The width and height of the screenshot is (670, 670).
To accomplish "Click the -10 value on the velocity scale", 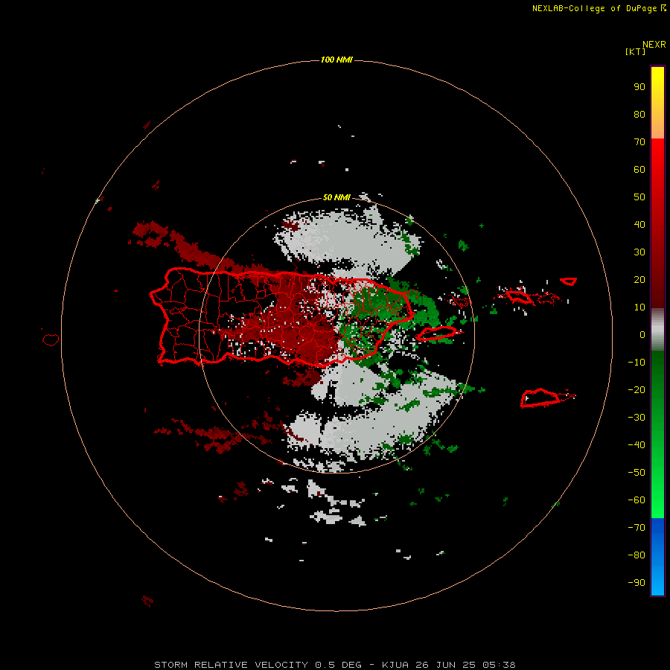I will 636,363.
